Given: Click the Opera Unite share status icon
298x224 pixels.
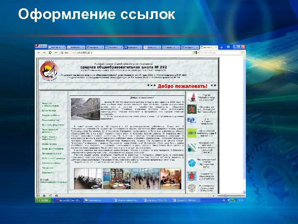Looking at the screenshot, I should click(x=50, y=196).
